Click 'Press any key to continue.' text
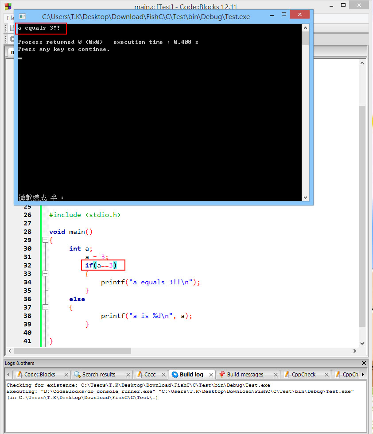The image size is (373, 434). [x=64, y=49]
